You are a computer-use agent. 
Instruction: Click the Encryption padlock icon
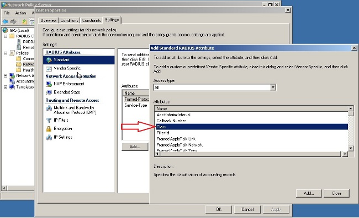coord(49,129)
